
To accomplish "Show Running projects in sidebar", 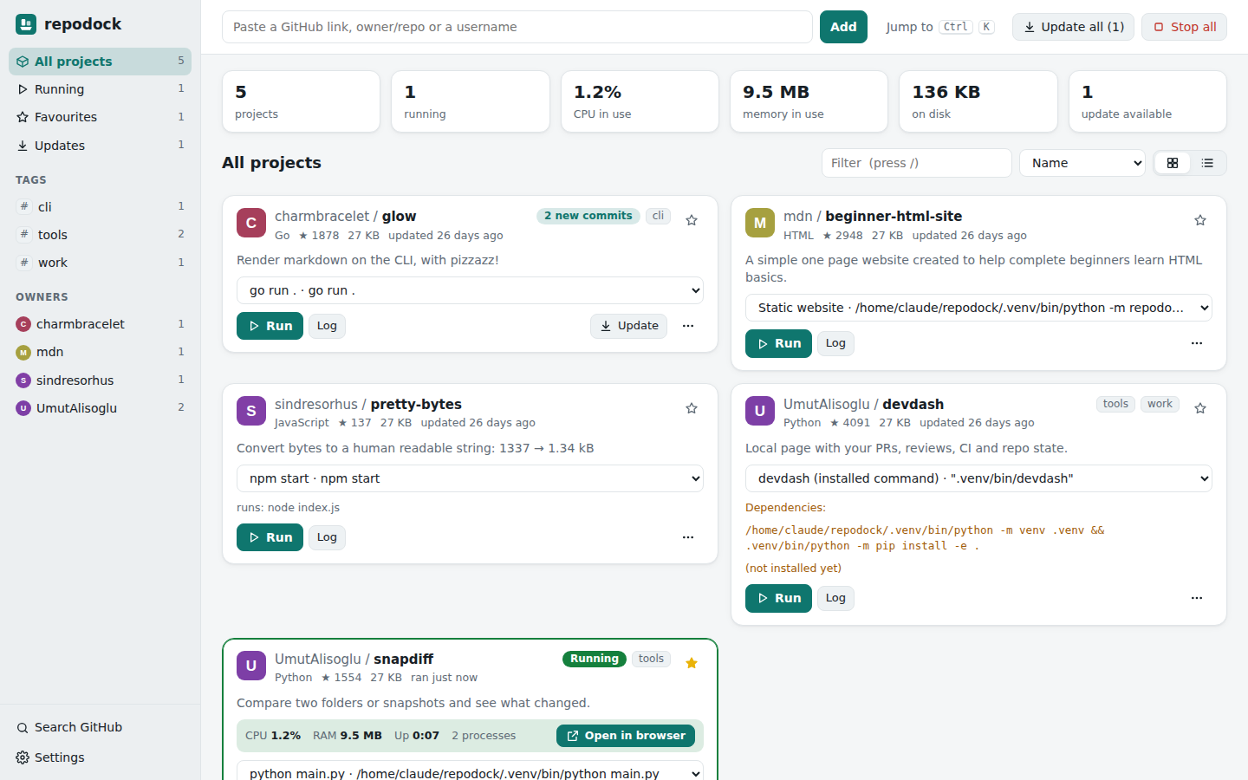I will click(101, 89).
